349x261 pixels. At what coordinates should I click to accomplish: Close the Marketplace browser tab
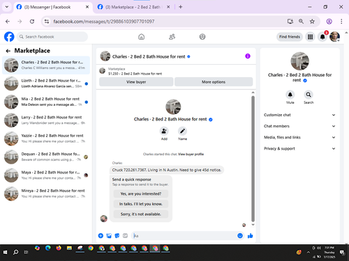[168, 7]
